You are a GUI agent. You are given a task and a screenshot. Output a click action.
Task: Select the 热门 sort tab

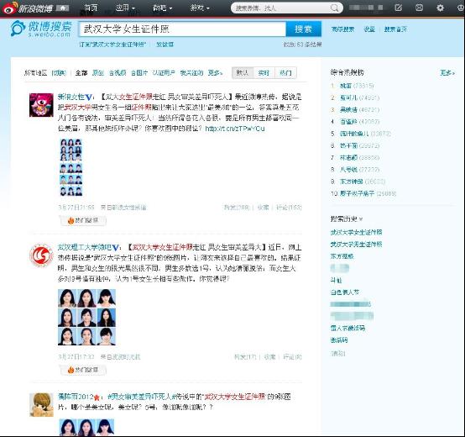pos(285,73)
